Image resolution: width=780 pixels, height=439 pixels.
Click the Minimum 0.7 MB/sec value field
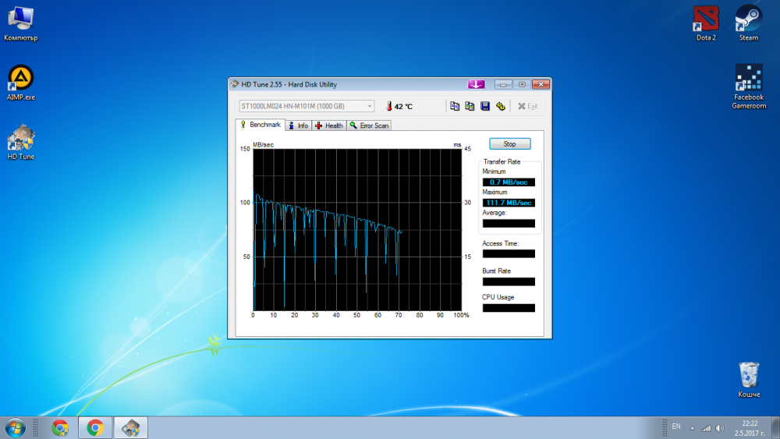pos(509,182)
